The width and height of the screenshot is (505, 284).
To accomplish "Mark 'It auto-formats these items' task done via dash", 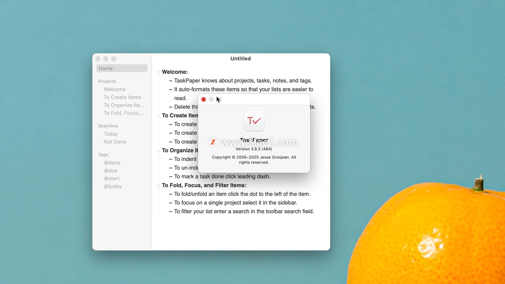I will point(171,89).
